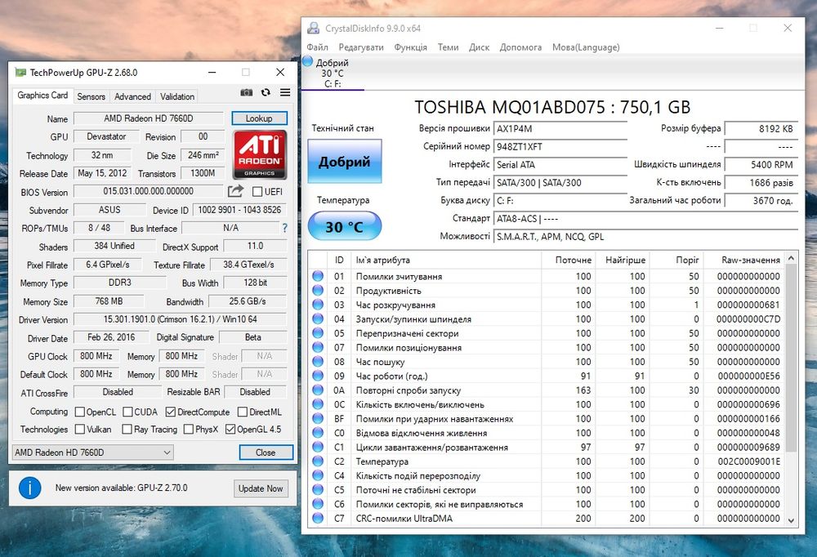Screen dimensions: 817x557
Task: Click the firmware version field AX1P4M
Action: coord(560,129)
